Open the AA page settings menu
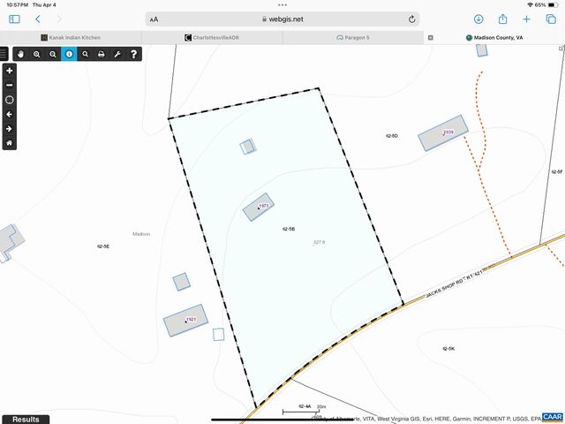This screenshot has height=424, width=565. point(154,19)
